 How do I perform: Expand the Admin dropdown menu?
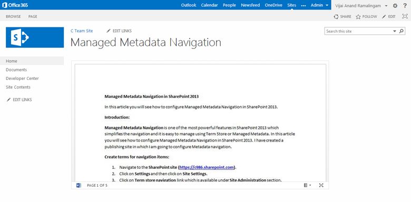(x=319, y=5)
